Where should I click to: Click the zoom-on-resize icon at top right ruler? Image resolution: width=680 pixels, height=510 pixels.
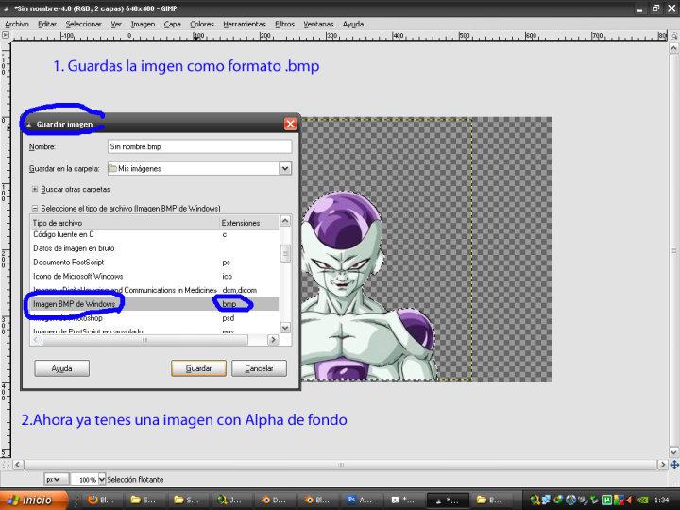(674, 36)
